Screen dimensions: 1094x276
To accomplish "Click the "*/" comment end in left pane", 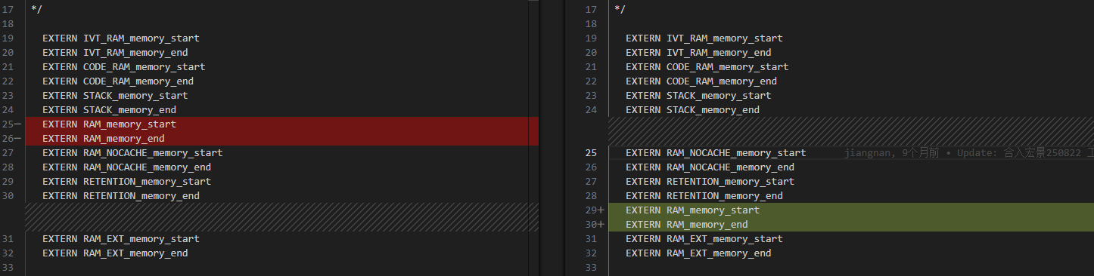I will click(36, 10).
